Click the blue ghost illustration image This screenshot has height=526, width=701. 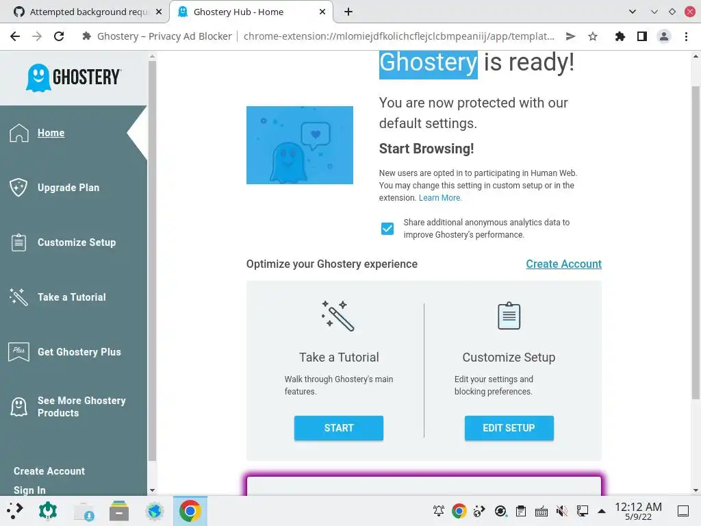(300, 145)
